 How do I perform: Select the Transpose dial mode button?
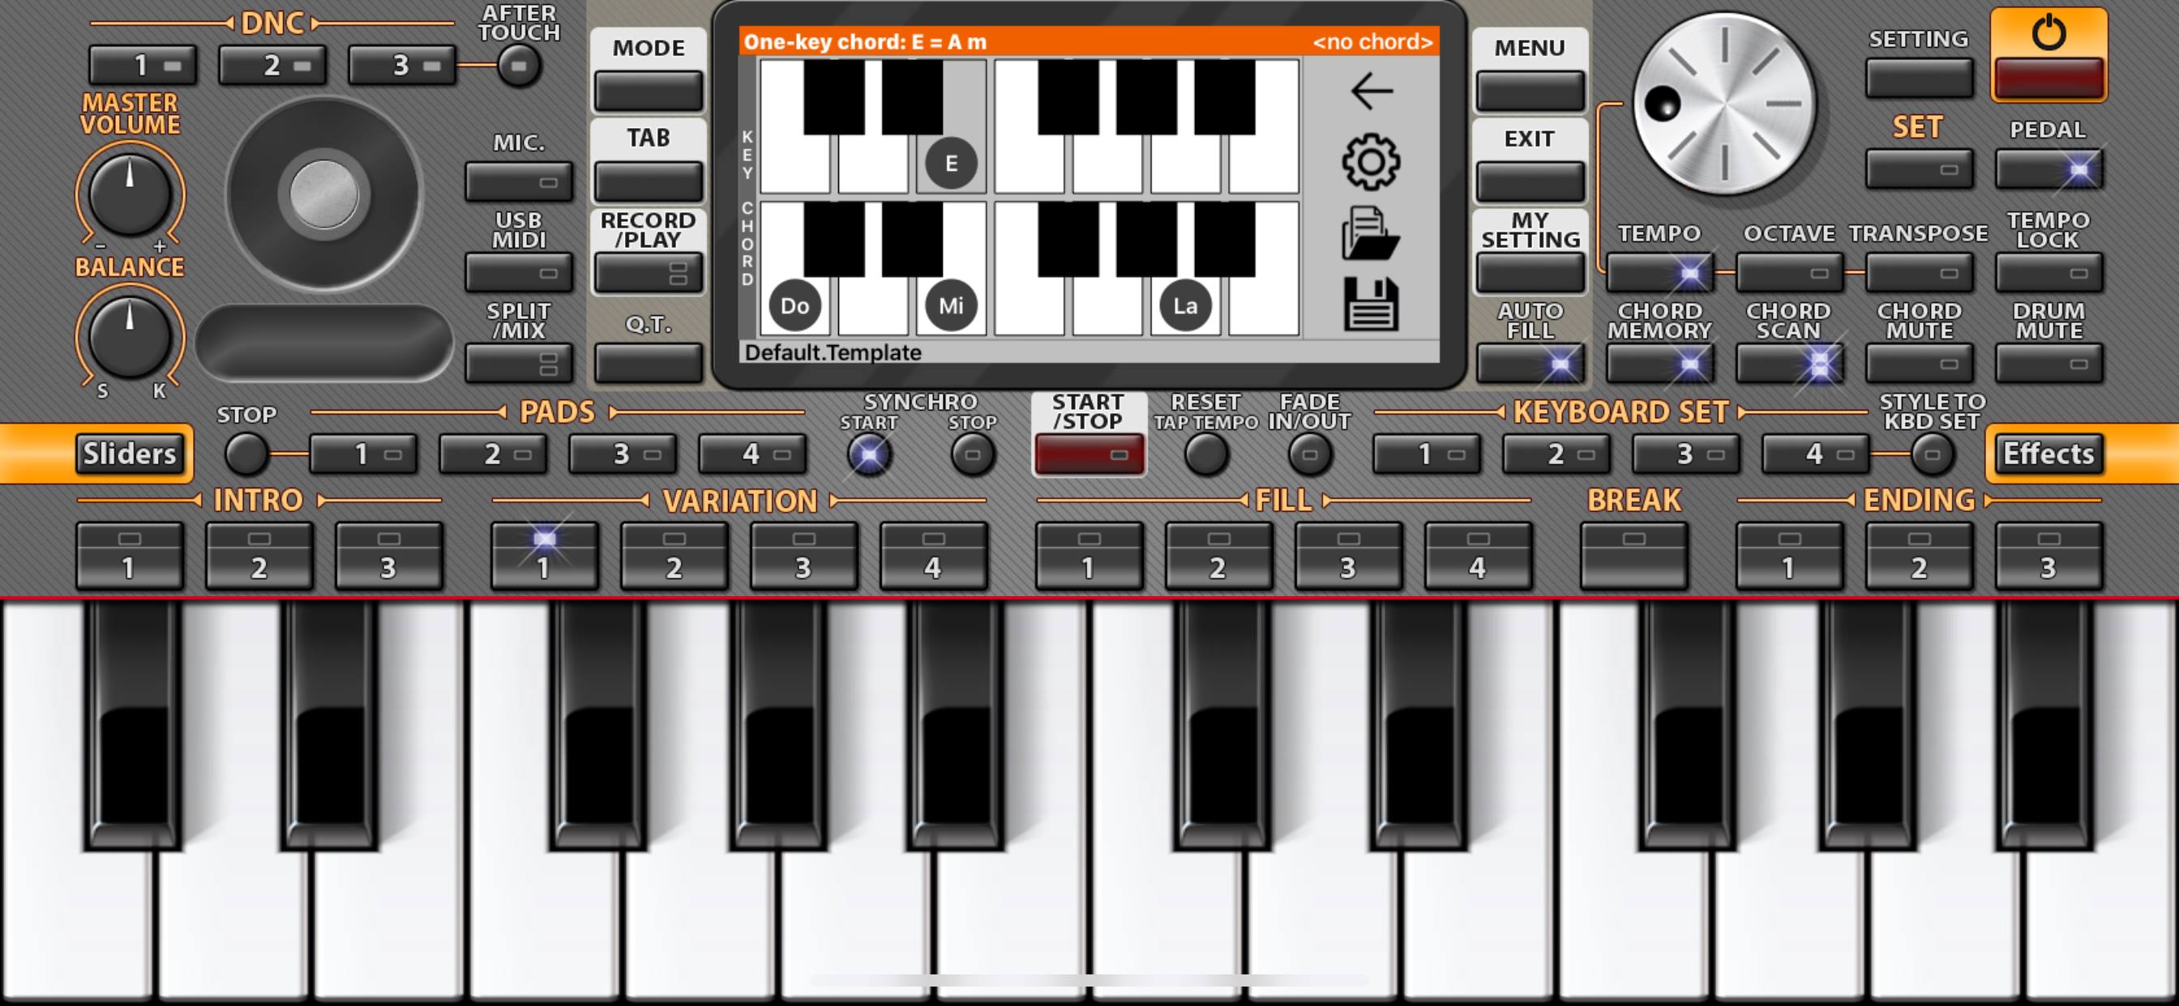1919,272
